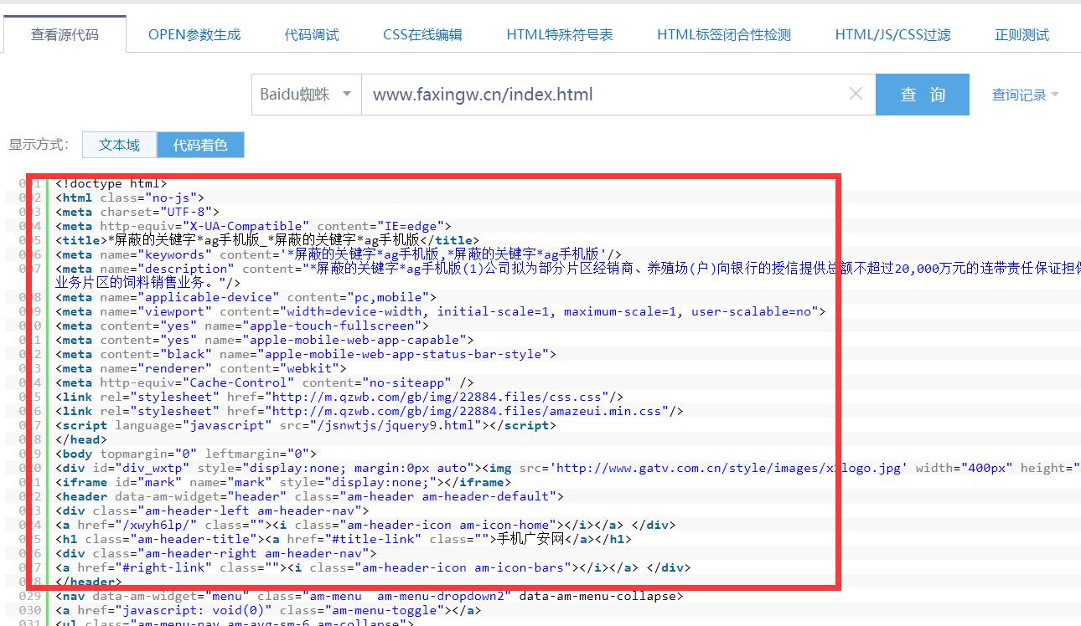Click the amazeui.min.css stylesheet line
Viewport: 1081px width, 626px height.
[x=370, y=411]
